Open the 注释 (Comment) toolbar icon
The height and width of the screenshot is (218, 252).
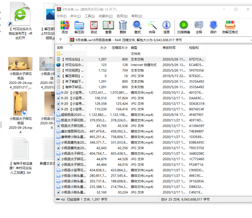[199, 27]
